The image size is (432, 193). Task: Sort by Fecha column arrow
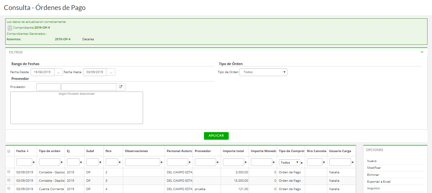coord(27,151)
